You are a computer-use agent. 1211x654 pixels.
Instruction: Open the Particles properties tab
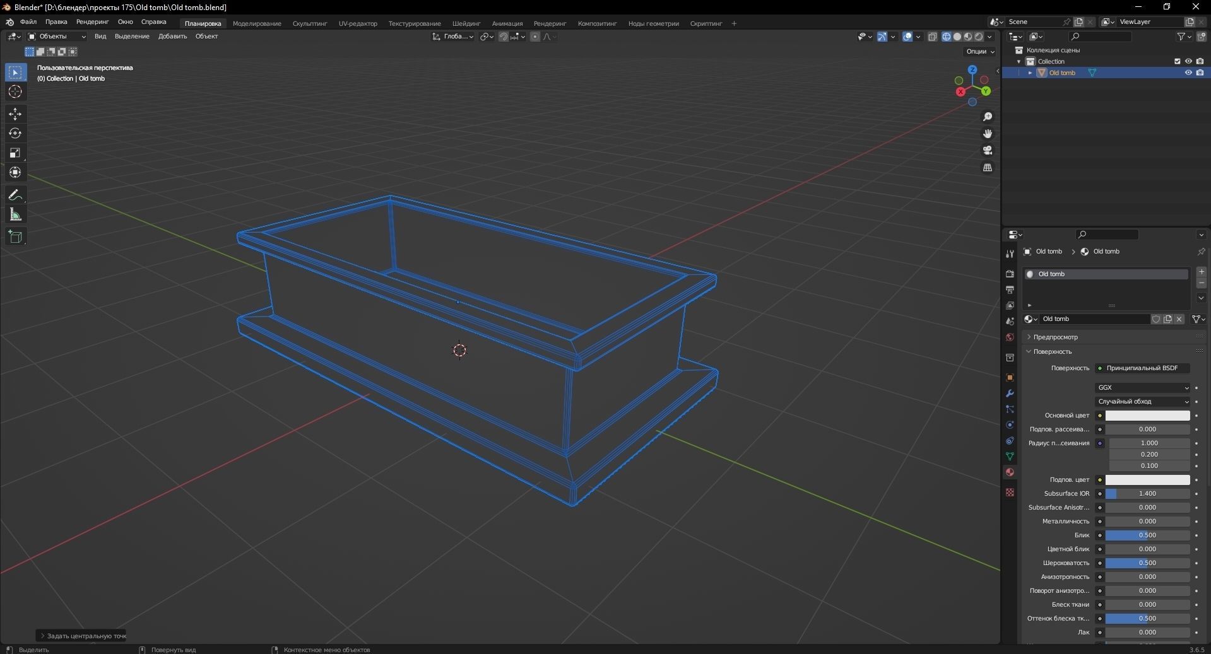(x=1010, y=409)
